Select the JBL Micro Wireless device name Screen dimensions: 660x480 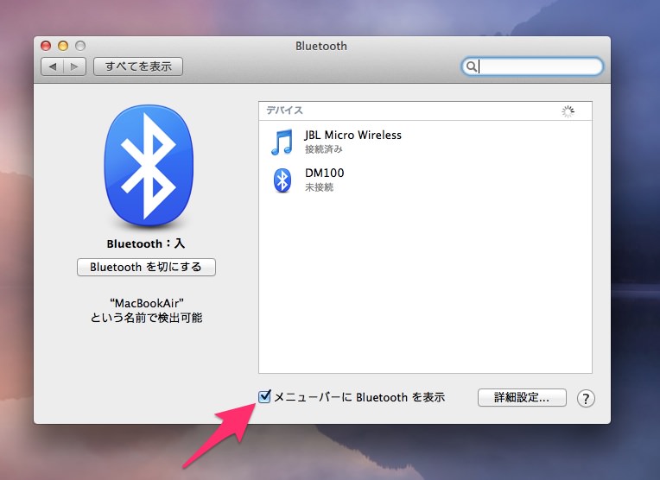pyautogui.click(x=352, y=135)
